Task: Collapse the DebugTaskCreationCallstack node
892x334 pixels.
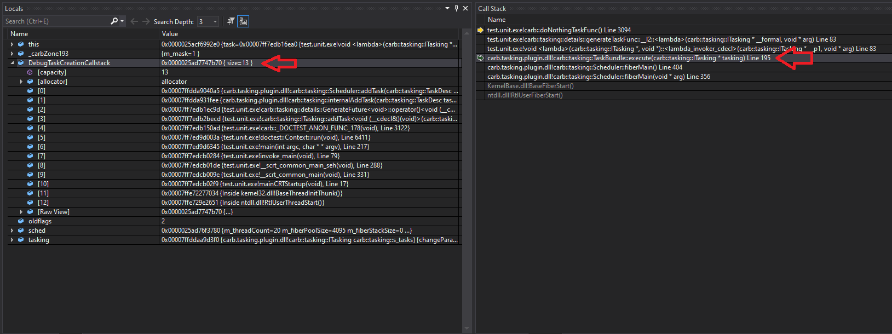Action: coord(12,63)
